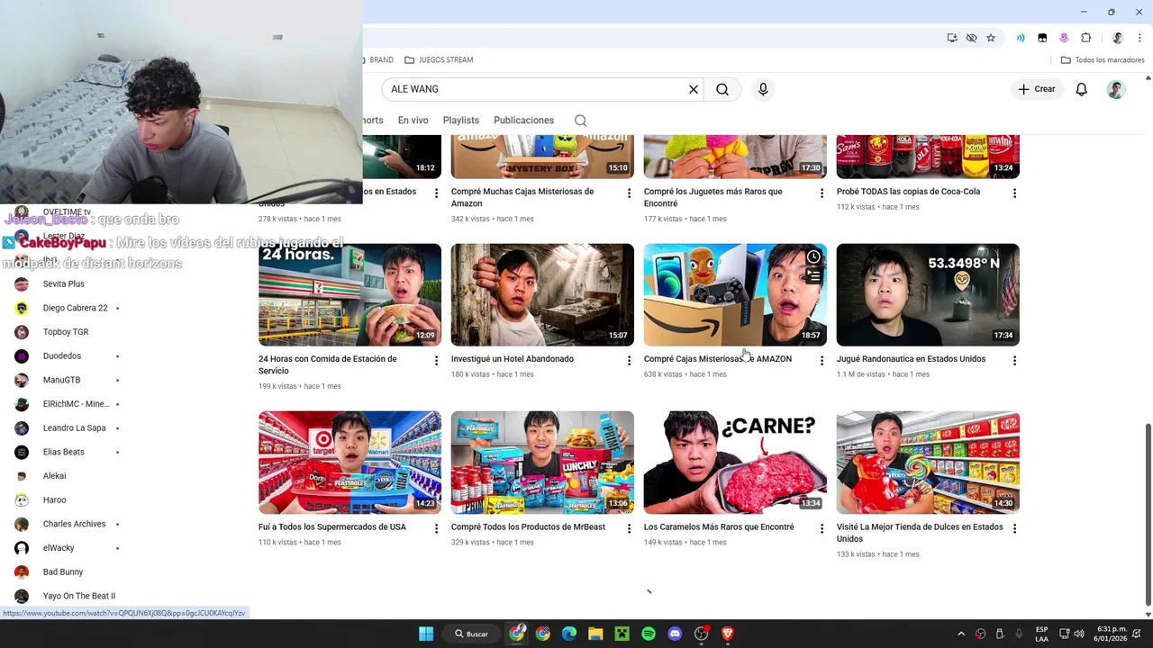1153x648 pixels.
Task: Bookmark this page with the star icon
Action: pos(991,38)
